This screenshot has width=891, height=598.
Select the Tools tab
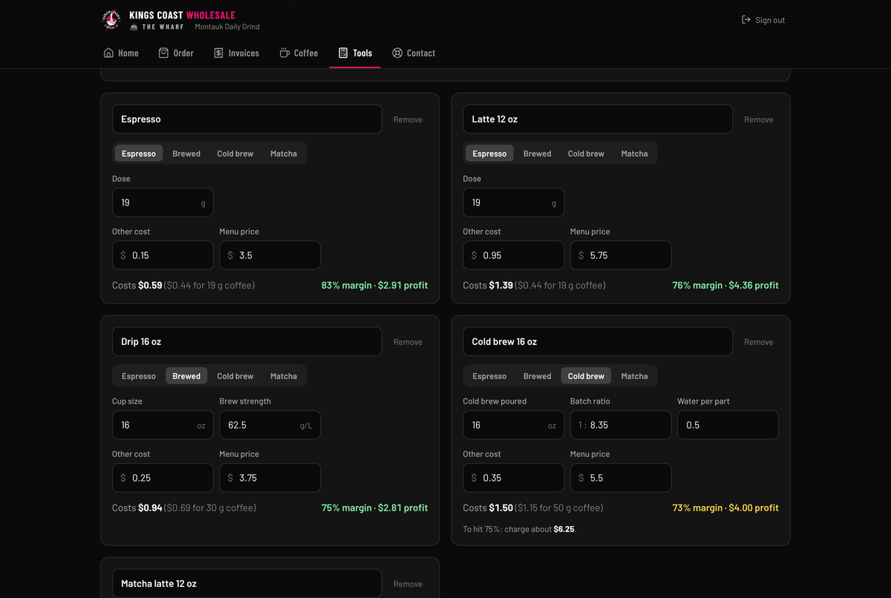point(355,53)
